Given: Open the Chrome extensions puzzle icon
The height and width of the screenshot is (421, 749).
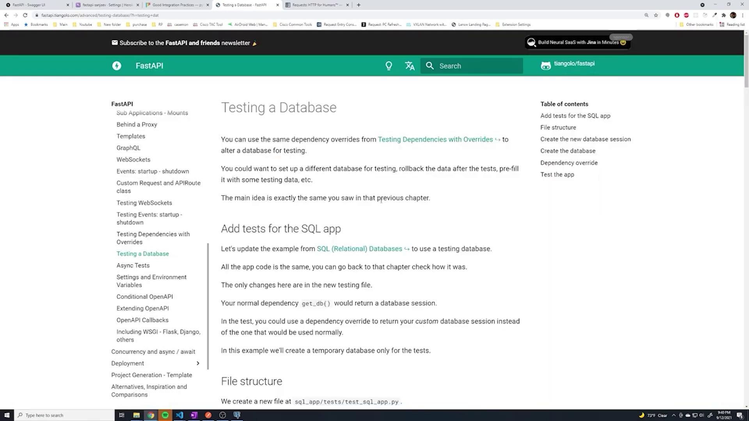Looking at the screenshot, I should 724,15.
